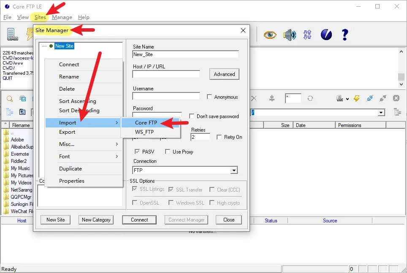Enable the Anonymous checkbox

(x=209, y=97)
